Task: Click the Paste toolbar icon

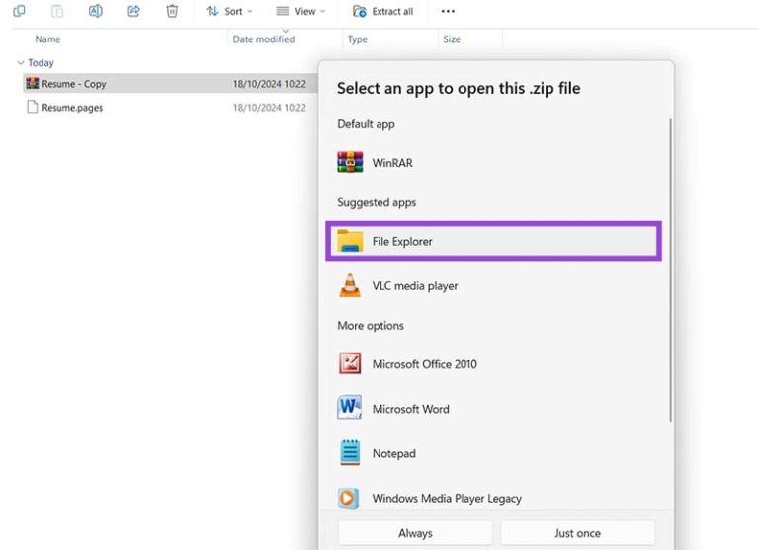Action: tap(57, 11)
